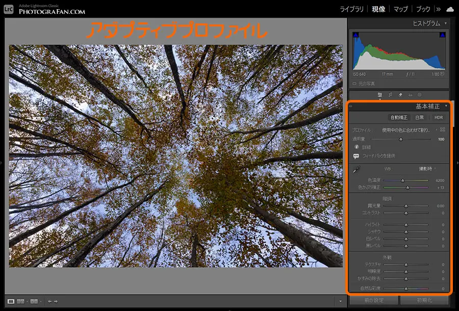Screen dimensions: 459x311
Task: Open options next to YY reference view
Action: [x=40, y=301]
